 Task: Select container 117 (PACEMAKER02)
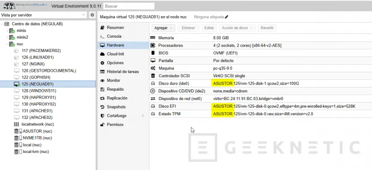[41, 51]
